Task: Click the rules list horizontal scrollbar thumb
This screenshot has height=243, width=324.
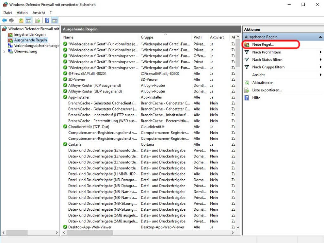Action: (x=90, y=233)
